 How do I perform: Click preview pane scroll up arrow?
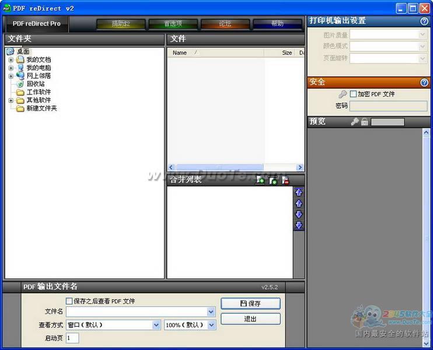point(426,132)
